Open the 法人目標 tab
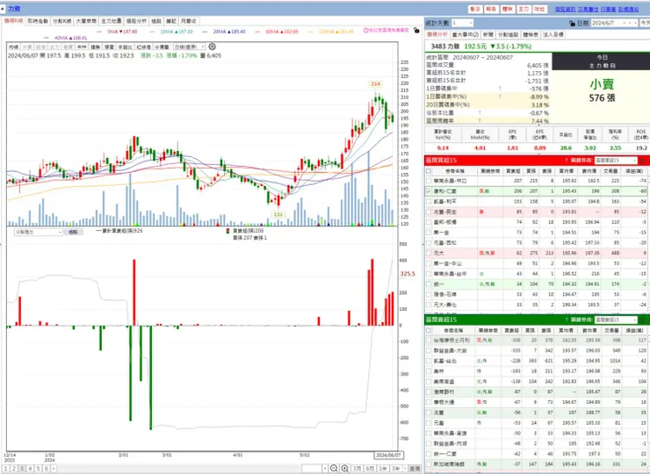Screen dimensions: 650x474 pos(553,35)
